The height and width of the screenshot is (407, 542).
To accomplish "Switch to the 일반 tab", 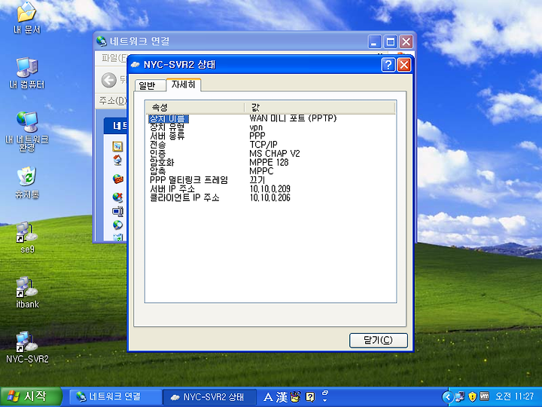I will point(150,85).
